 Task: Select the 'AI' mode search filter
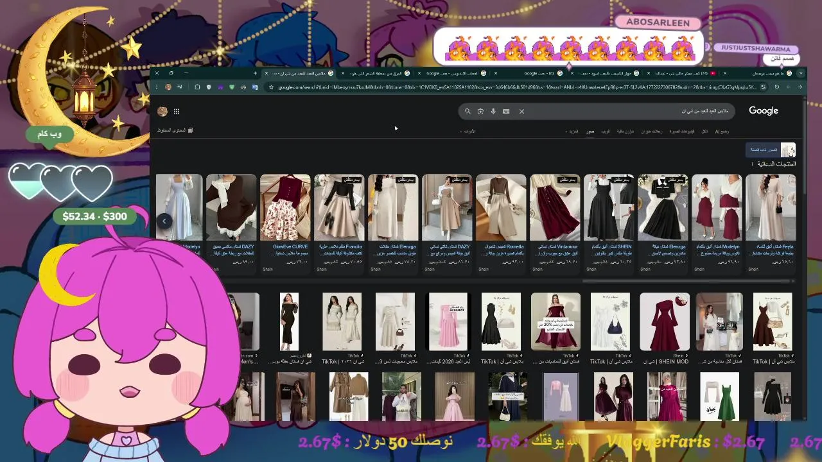(722, 131)
